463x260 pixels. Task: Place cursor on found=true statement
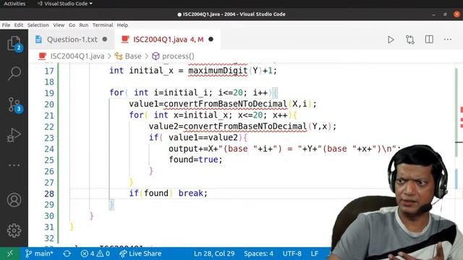click(195, 160)
